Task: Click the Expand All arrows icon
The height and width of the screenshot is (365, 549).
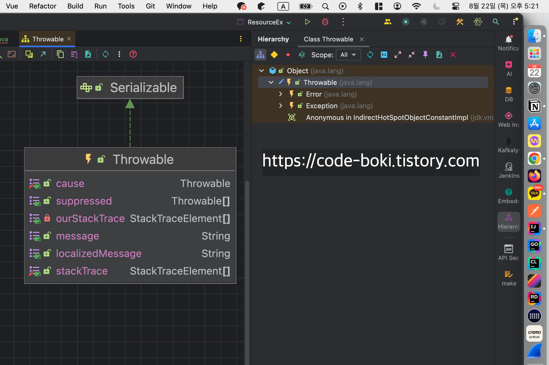Action: [x=398, y=55]
